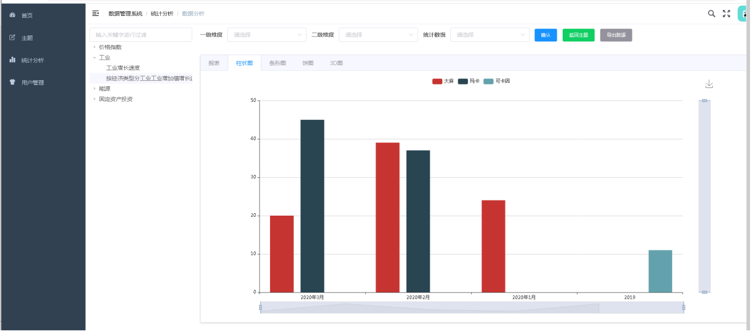Click the 2019 axis label
753x332 pixels.
coord(630,297)
